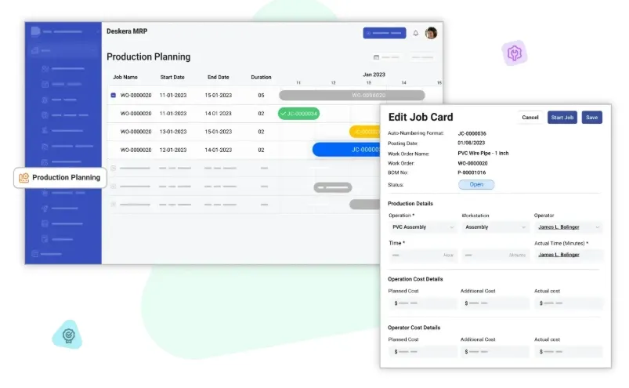Screen dimensions: 629x388
Task: Click the Actual Time (Minutes) field
Action: [569, 256]
